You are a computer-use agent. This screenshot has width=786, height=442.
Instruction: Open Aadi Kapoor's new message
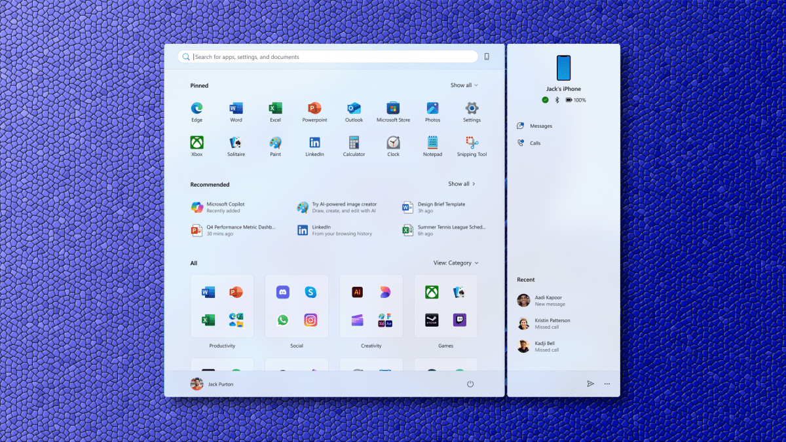549,301
